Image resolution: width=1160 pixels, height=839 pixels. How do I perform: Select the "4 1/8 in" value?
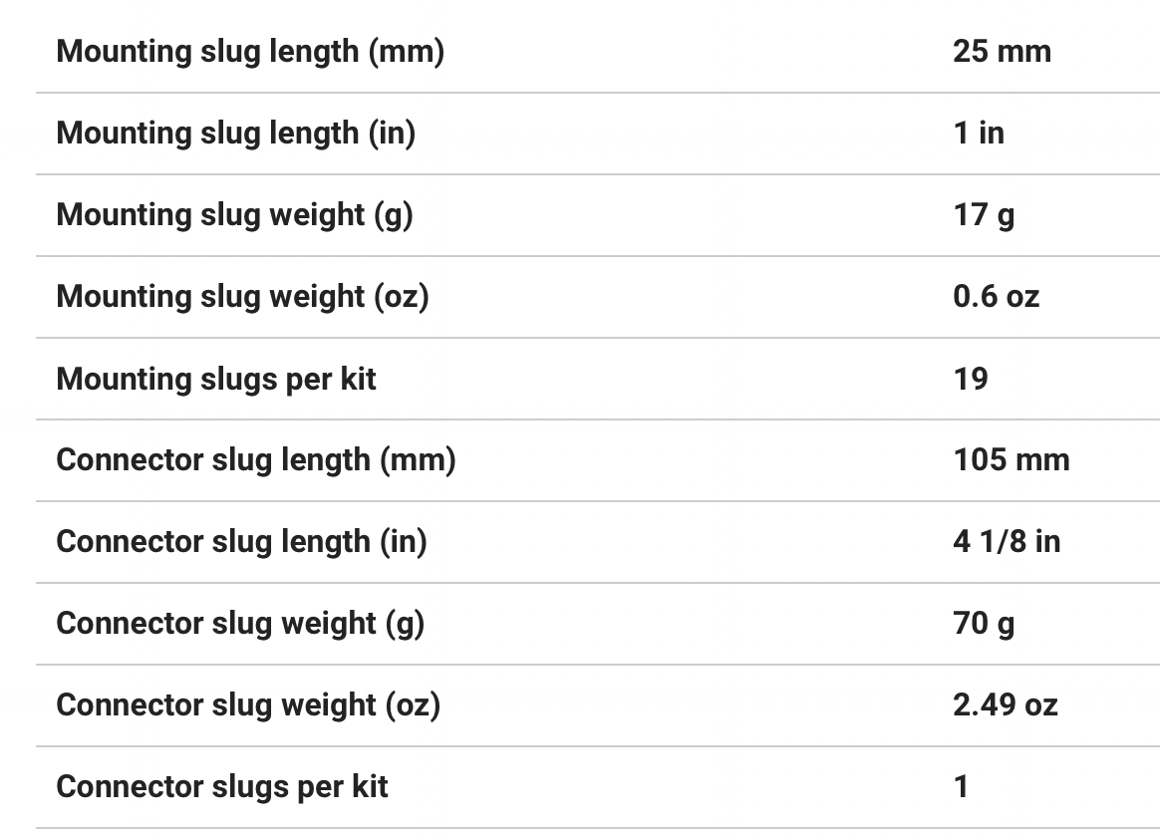1007,541
